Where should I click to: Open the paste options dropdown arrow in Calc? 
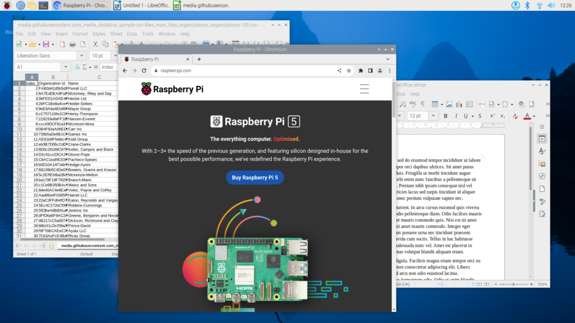(x=122, y=44)
